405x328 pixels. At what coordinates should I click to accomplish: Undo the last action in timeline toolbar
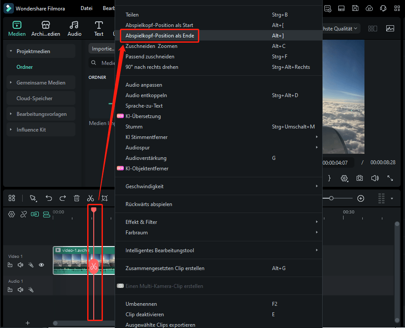pos(49,198)
